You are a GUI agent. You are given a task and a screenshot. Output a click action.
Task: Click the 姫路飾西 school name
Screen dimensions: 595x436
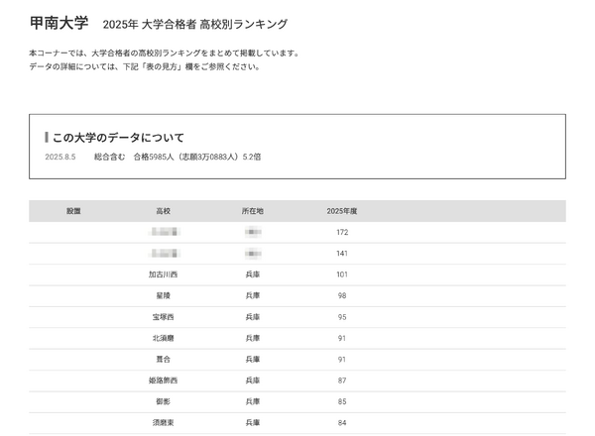click(x=164, y=381)
